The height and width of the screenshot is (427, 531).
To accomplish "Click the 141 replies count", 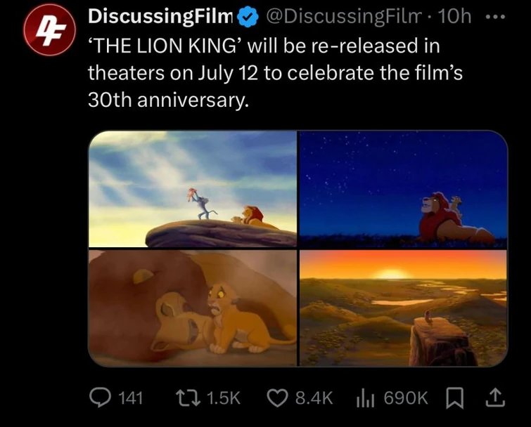I will tap(130, 398).
